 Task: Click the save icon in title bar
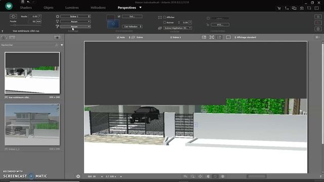point(23,2)
